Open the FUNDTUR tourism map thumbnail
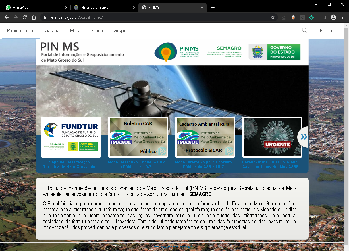This screenshot has height=251, width=349. pyautogui.click(x=71, y=137)
